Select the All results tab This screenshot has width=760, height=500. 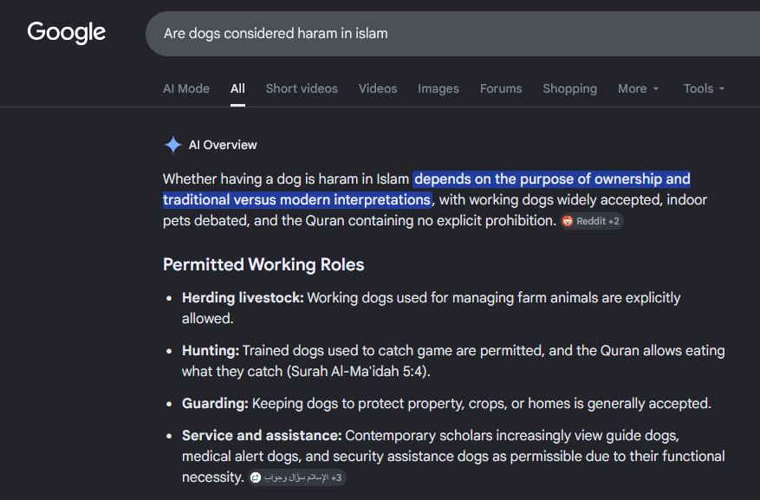pyautogui.click(x=237, y=88)
